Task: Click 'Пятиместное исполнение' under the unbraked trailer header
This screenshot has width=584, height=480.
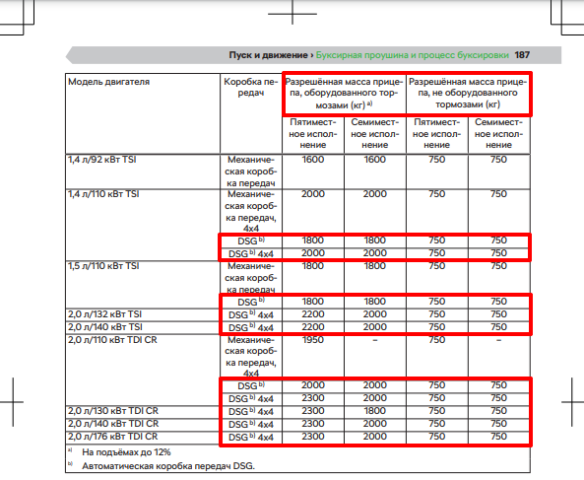Action: click(x=437, y=133)
